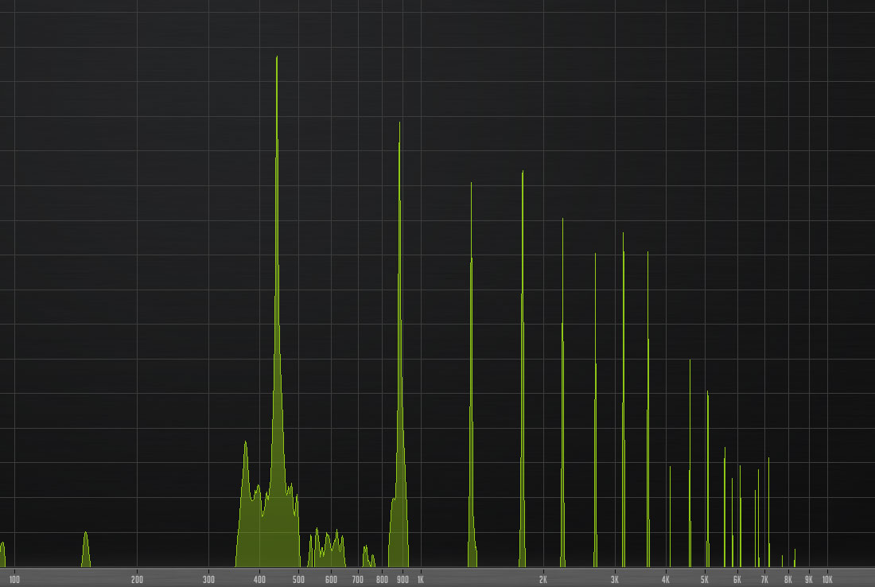The image size is (875, 587).
Task: Click the 900 frequency axis label
Action: coord(402,580)
